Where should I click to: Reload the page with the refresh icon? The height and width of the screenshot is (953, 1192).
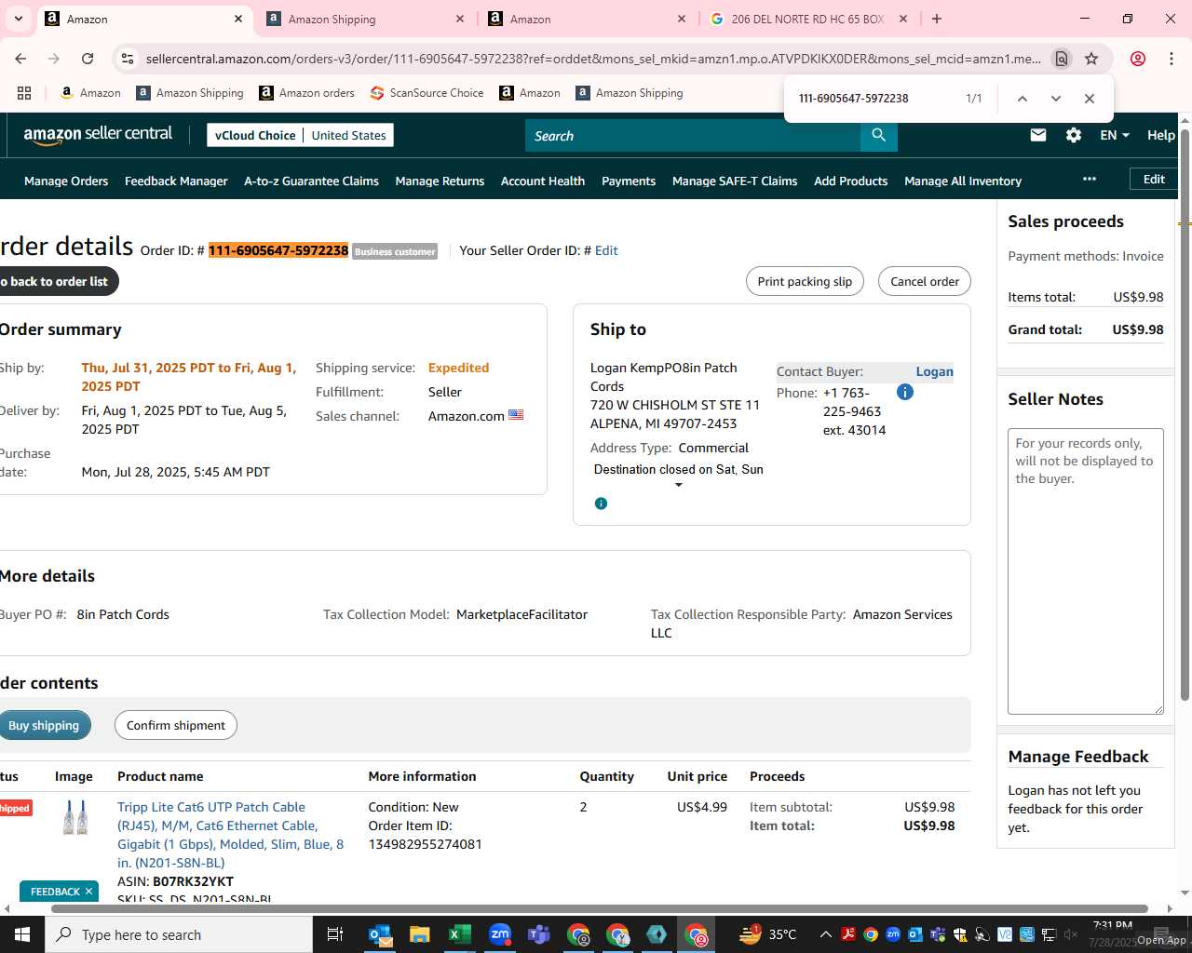(88, 59)
